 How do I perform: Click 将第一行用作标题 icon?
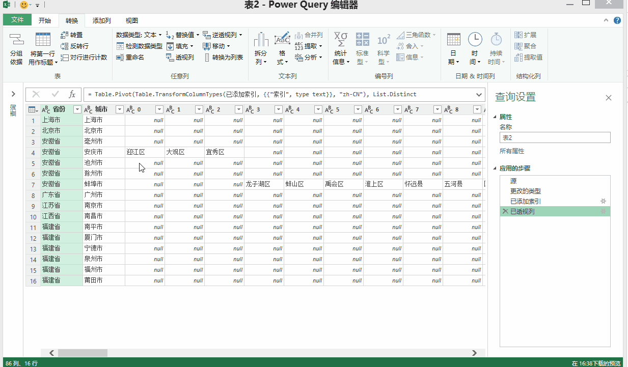coord(43,40)
